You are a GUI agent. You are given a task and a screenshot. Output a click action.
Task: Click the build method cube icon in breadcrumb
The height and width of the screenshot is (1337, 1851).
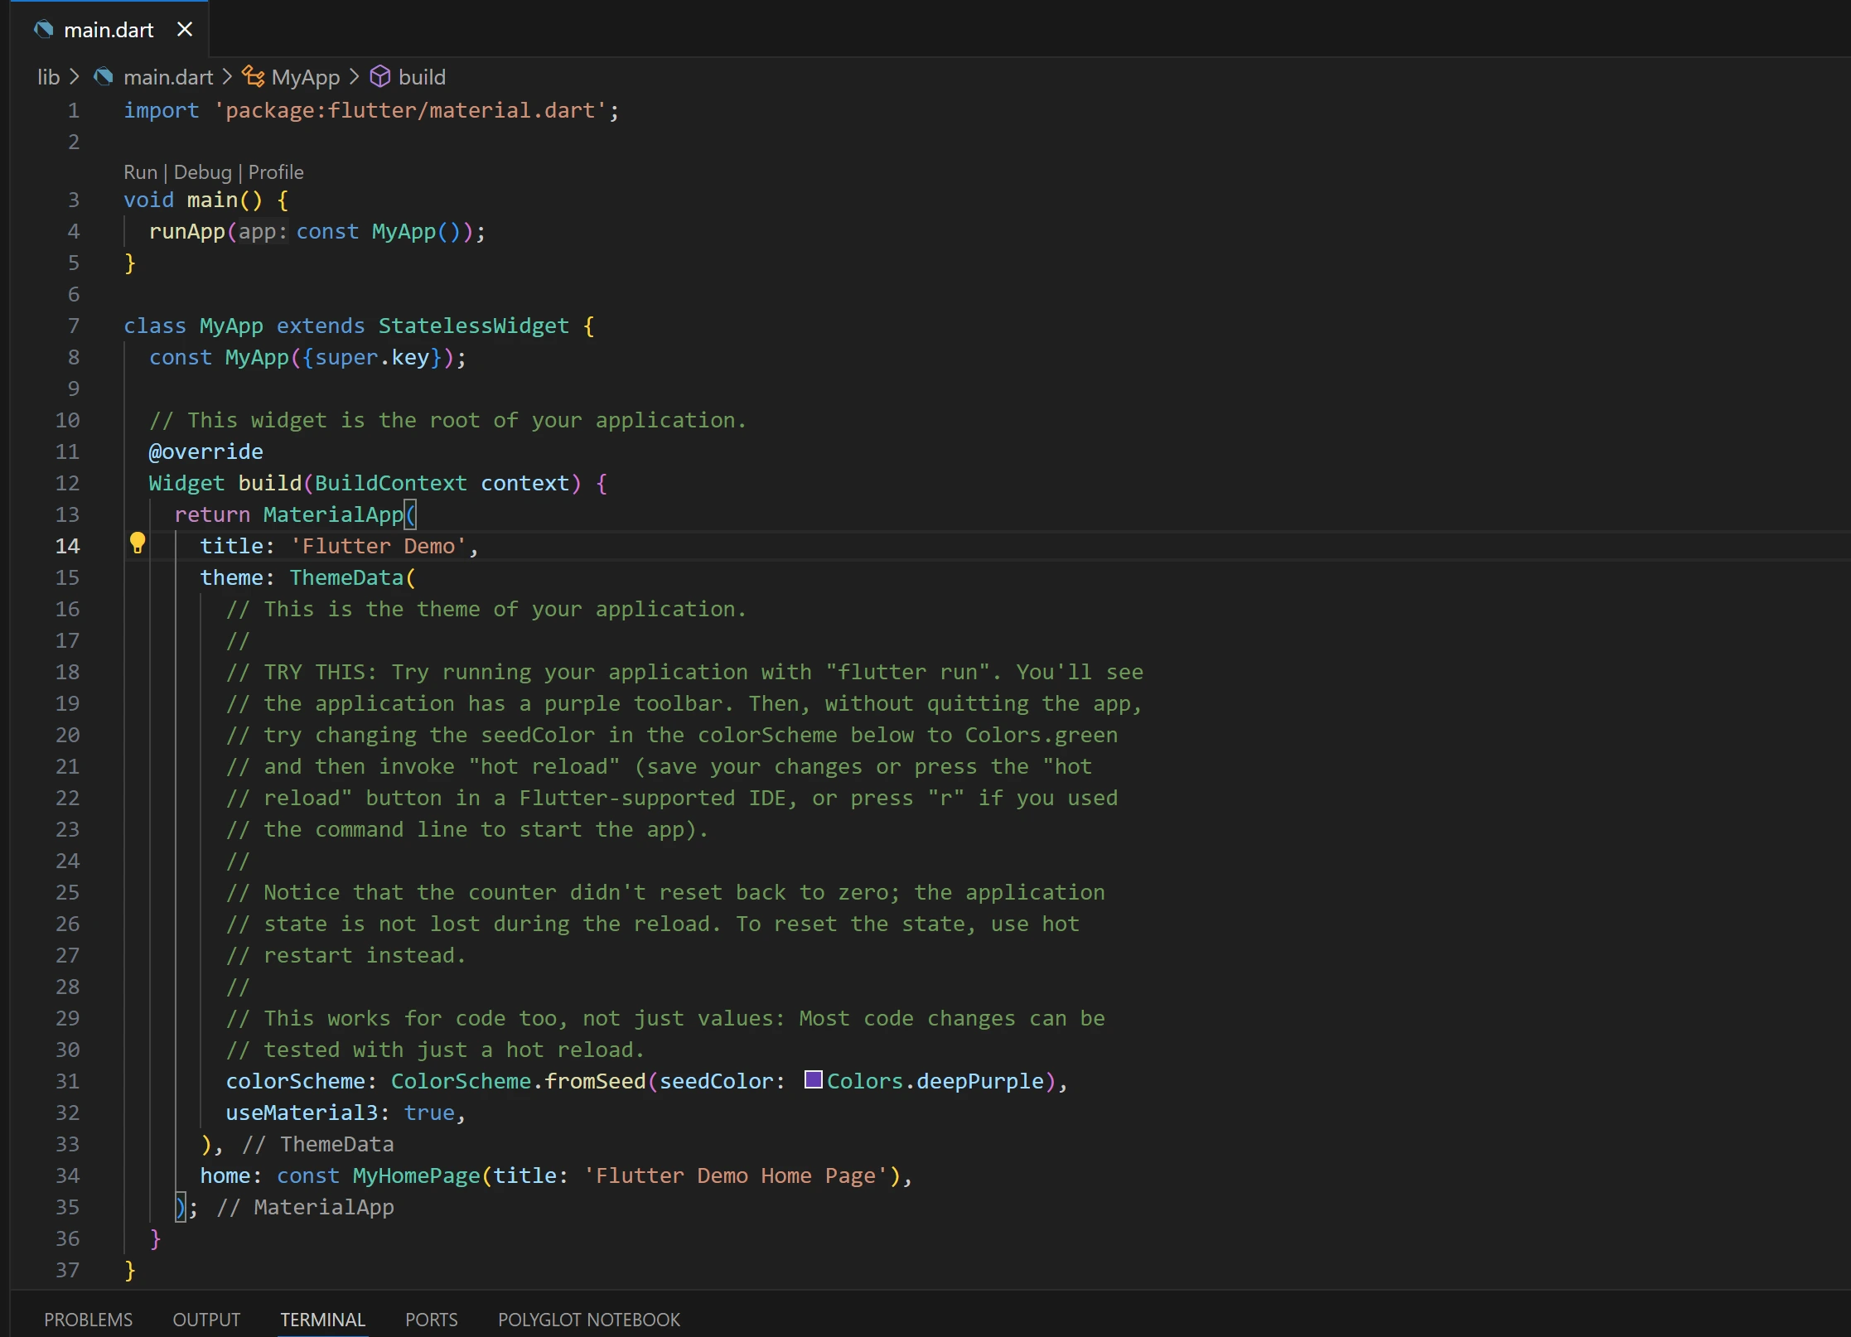click(x=379, y=77)
